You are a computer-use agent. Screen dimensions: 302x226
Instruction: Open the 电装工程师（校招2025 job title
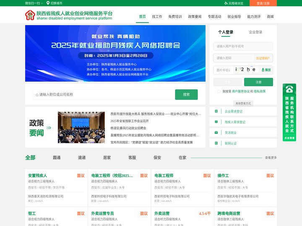(x=112, y=175)
